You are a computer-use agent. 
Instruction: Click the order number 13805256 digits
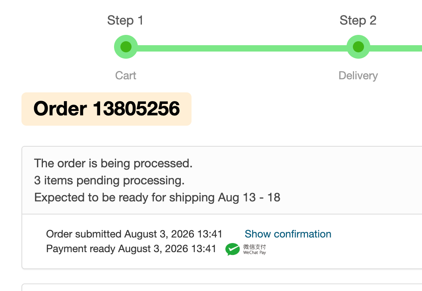point(136,109)
